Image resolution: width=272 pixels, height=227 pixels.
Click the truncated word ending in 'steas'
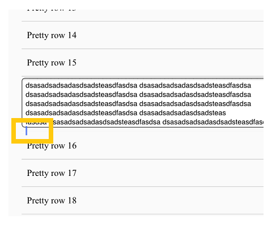click(182, 113)
